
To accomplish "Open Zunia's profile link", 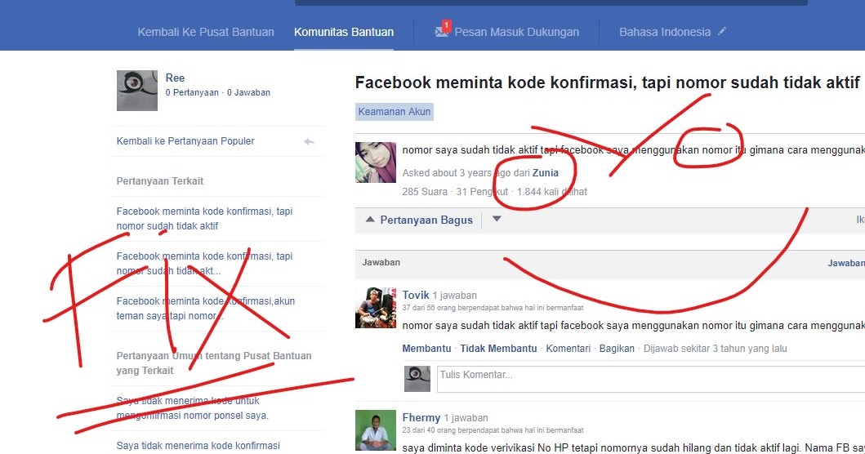I will click(x=545, y=172).
